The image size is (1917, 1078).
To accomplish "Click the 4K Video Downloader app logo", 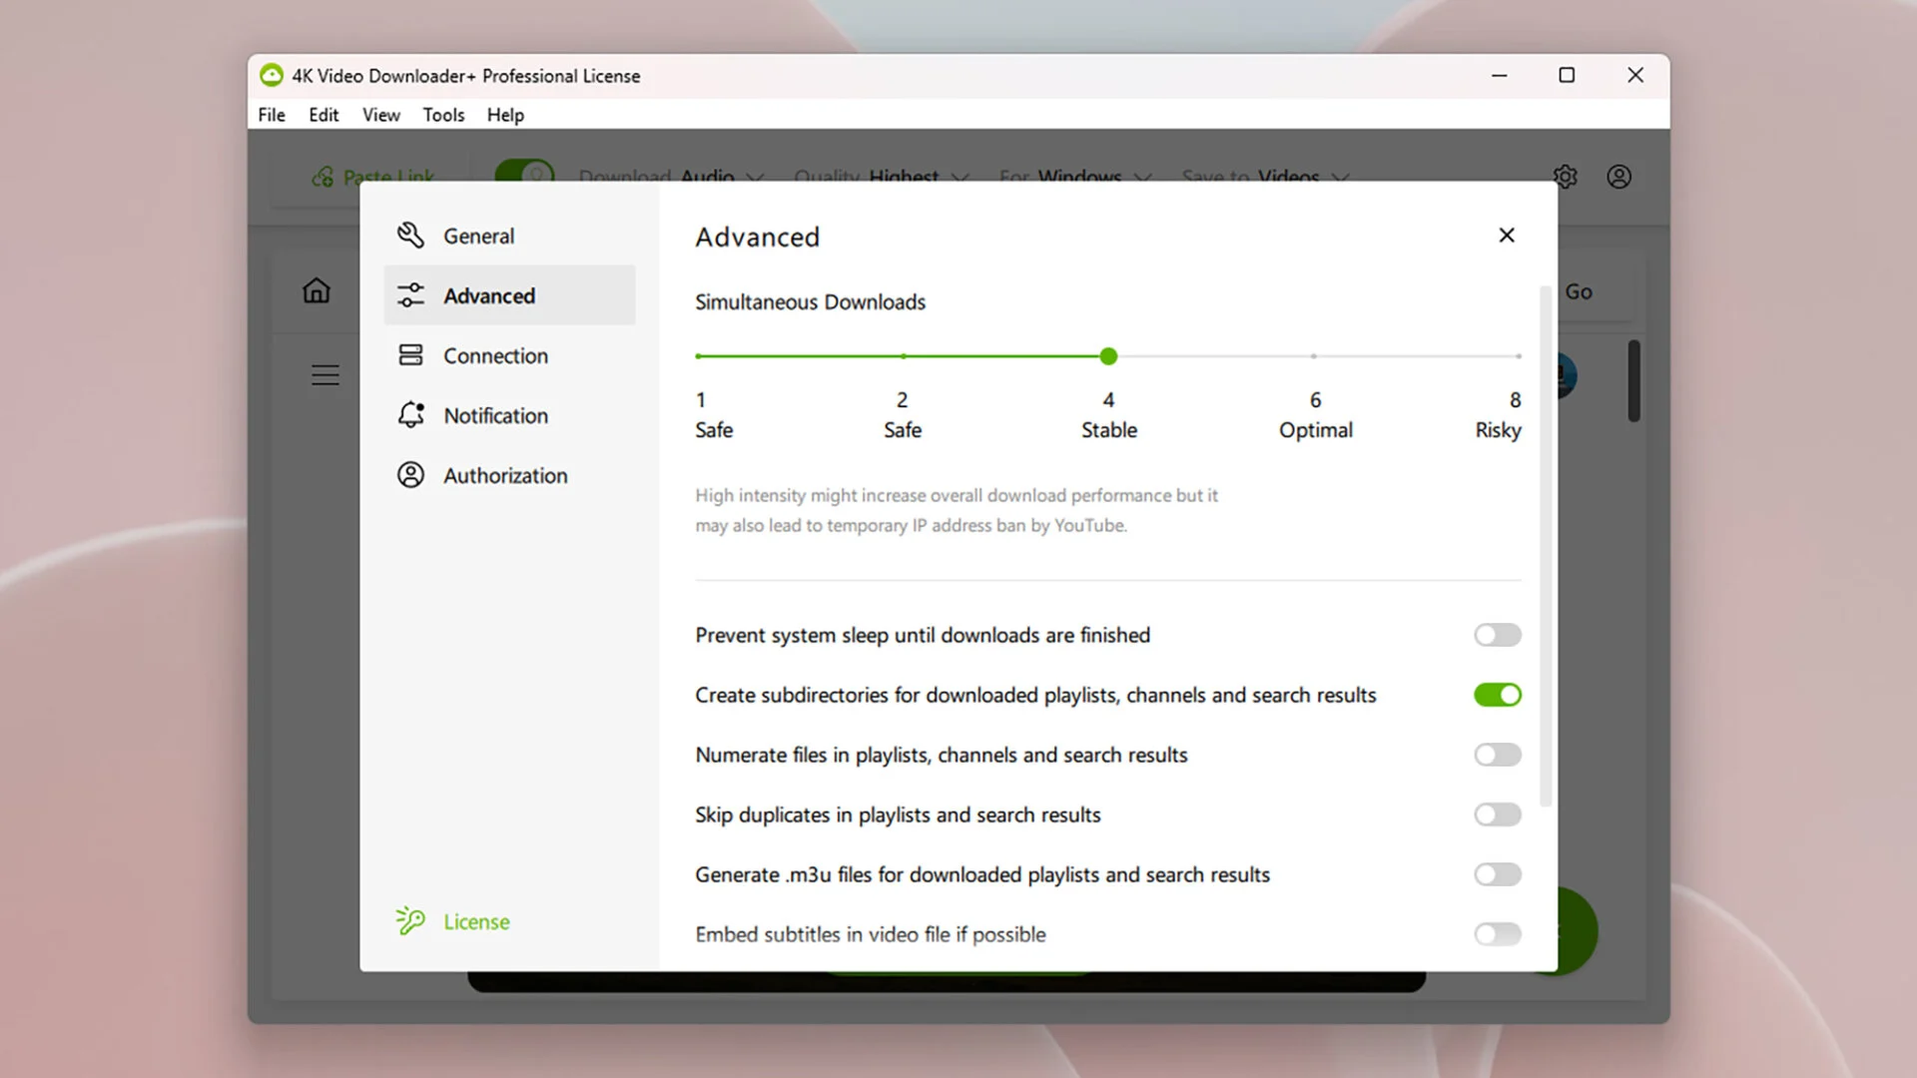I will click(x=272, y=76).
